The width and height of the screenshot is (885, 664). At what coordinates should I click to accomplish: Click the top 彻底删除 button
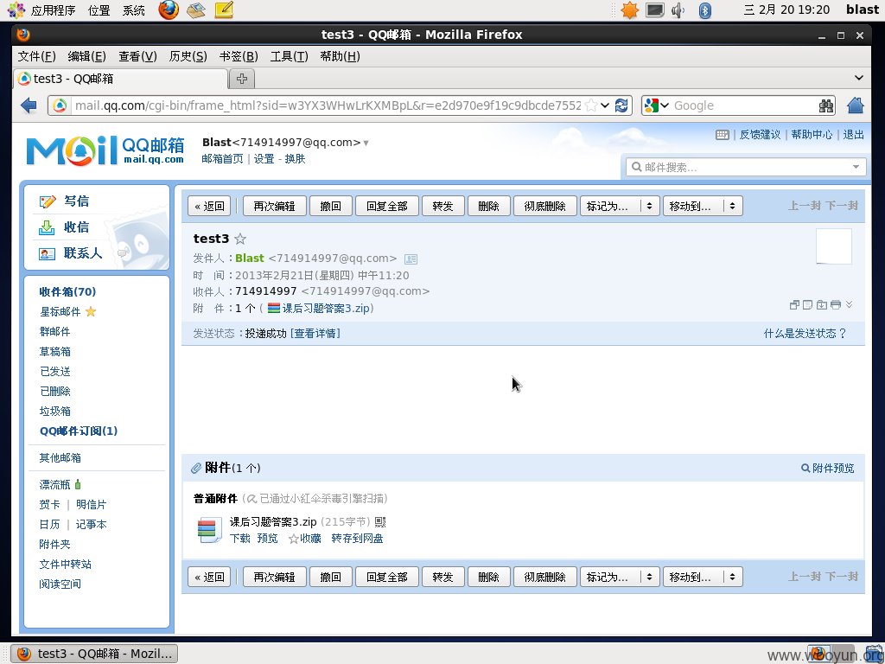[544, 206]
